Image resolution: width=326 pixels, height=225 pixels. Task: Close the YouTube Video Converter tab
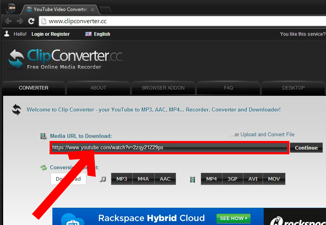pos(93,9)
